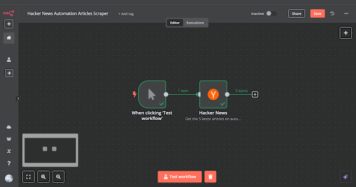Click the plus button below the user icon
This screenshot has width=356, height=187.
pyautogui.click(x=9, y=73)
